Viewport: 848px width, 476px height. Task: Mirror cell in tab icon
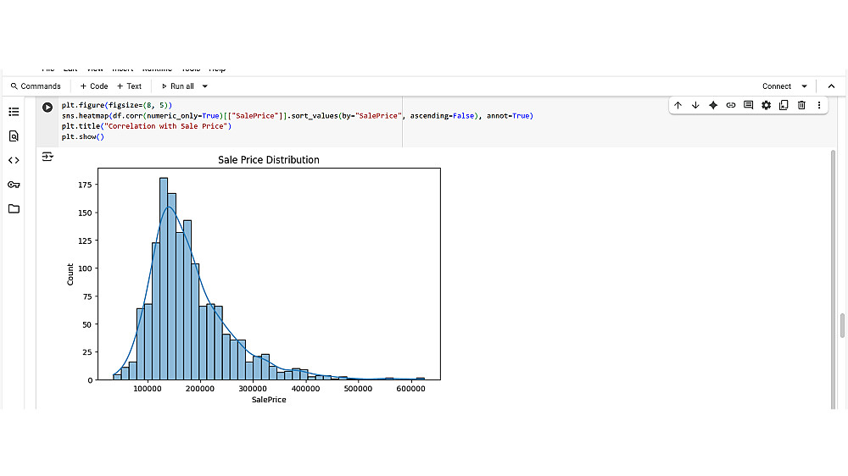coord(784,105)
